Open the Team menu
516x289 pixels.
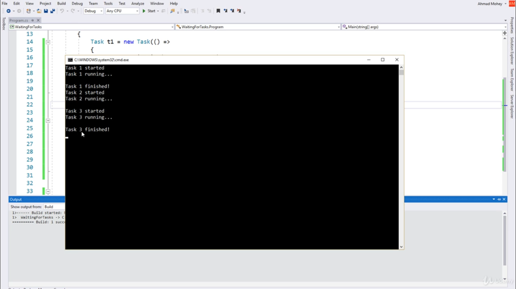click(x=93, y=3)
